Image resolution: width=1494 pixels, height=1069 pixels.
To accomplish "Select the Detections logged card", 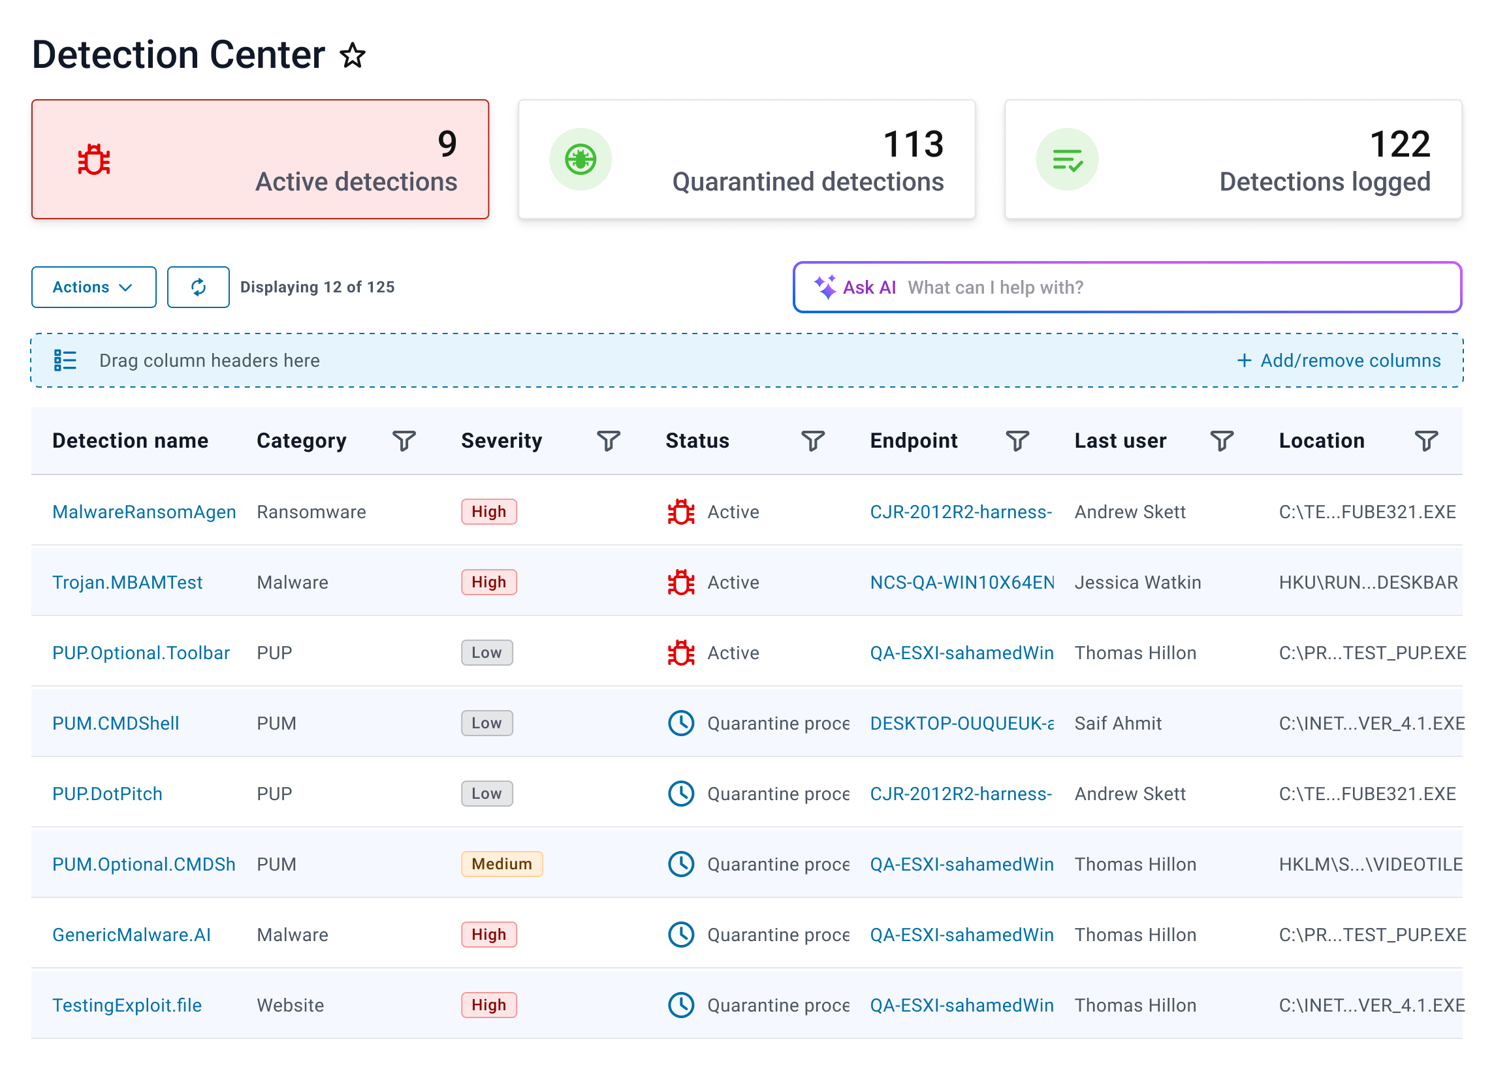I will [1233, 159].
